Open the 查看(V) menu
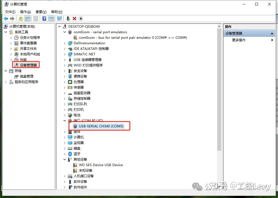The width and height of the screenshot is (278, 198). pyautogui.click(x=41, y=12)
